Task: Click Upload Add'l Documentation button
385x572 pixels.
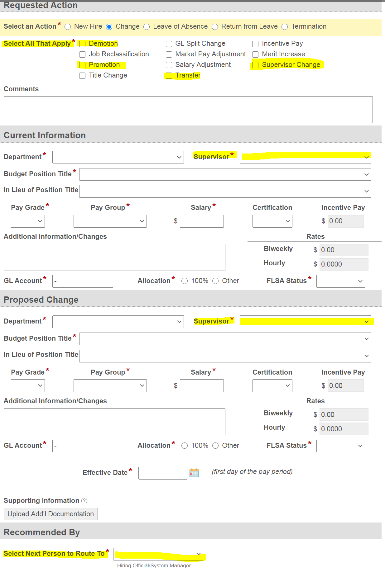Action: 51,514
